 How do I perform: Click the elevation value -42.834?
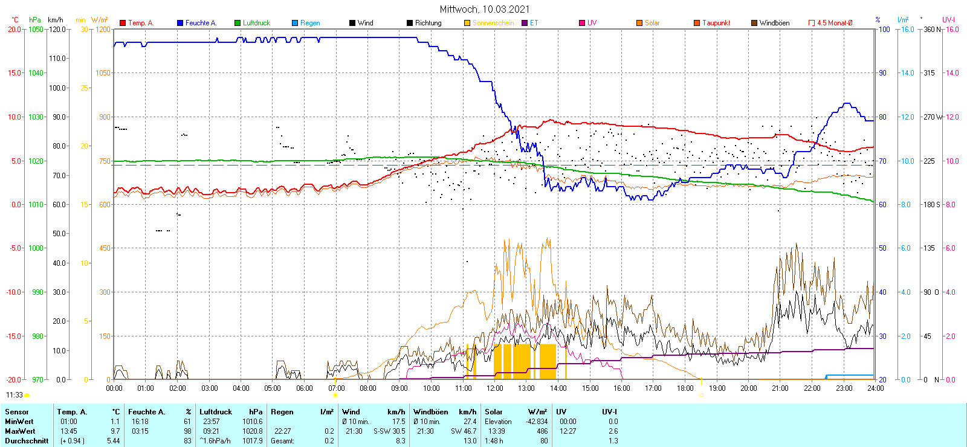[x=537, y=422]
